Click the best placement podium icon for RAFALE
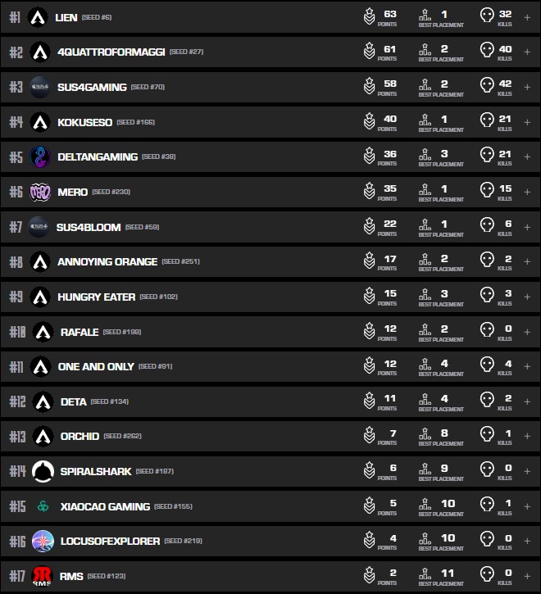 pyautogui.click(x=425, y=332)
